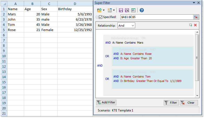
Task: Uncheck the Specified checkbox
Action: tap(101, 17)
